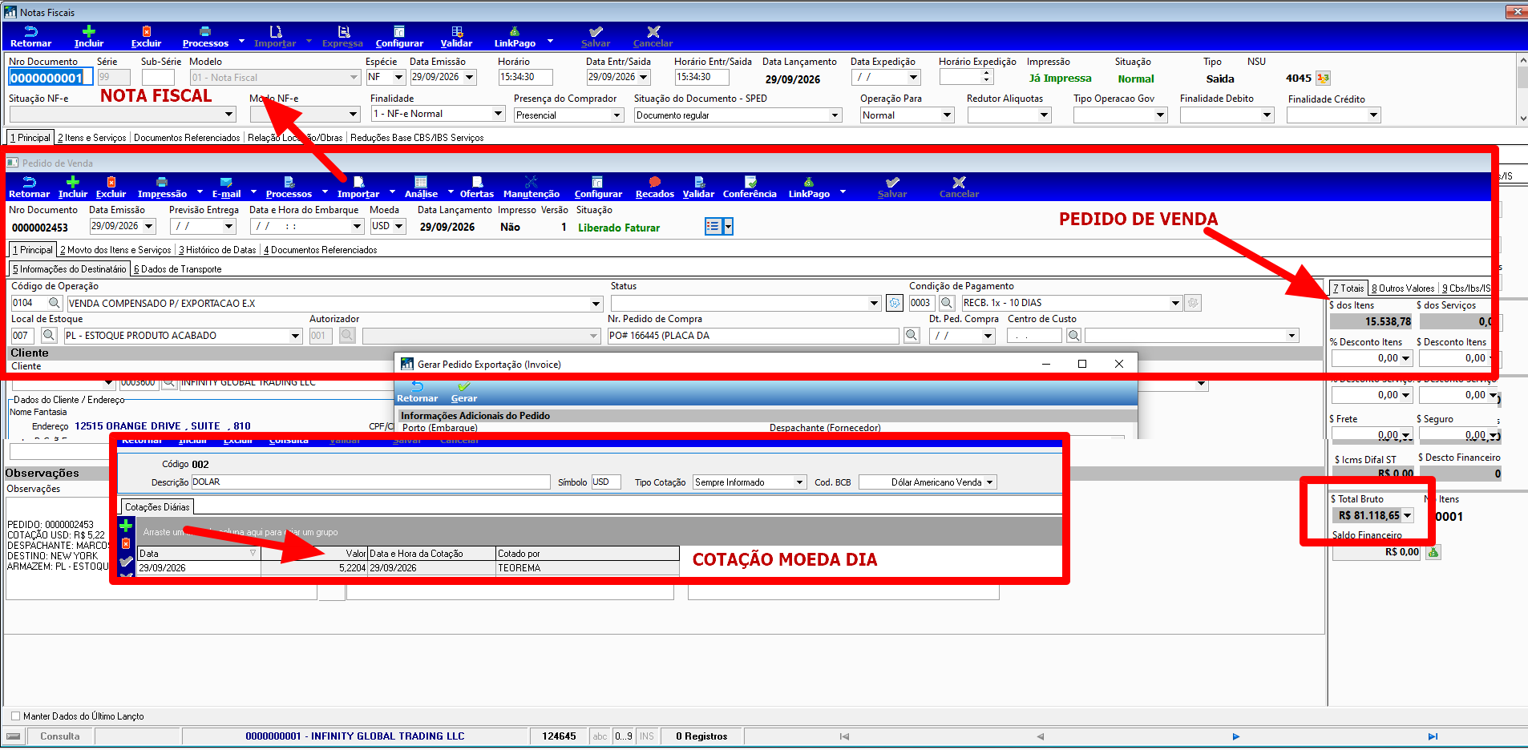Image resolution: width=1528 pixels, height=750 pixels.
Task: Click Configurar in the Notas Fiscais toolbar
Action: [x=399, y=36]
